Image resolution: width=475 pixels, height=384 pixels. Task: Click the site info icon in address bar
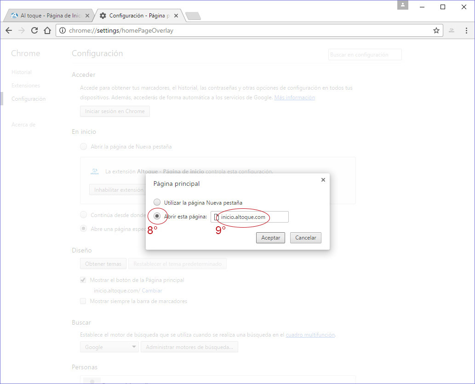click(63, 30)
